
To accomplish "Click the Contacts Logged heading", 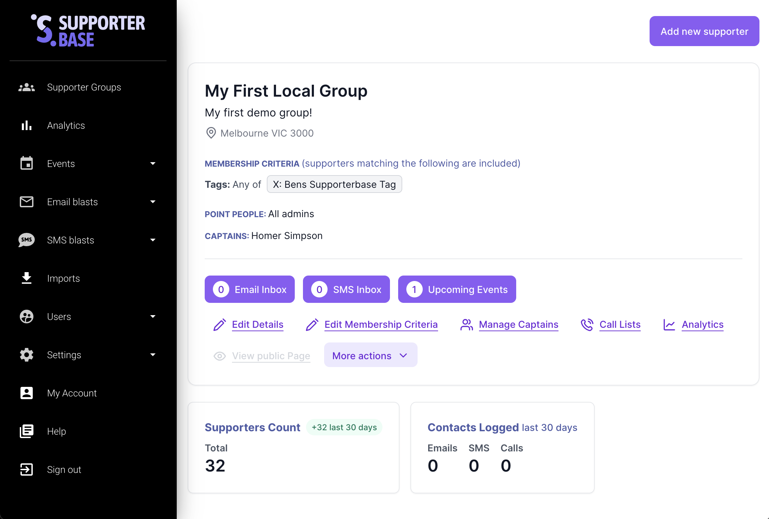I will tap(473, 427).
